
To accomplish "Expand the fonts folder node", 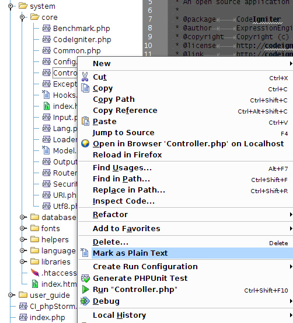I will (x=22, y=228).
